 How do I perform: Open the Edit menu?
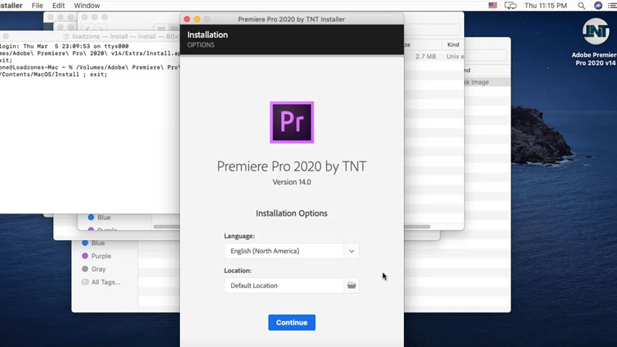(58, 6)
